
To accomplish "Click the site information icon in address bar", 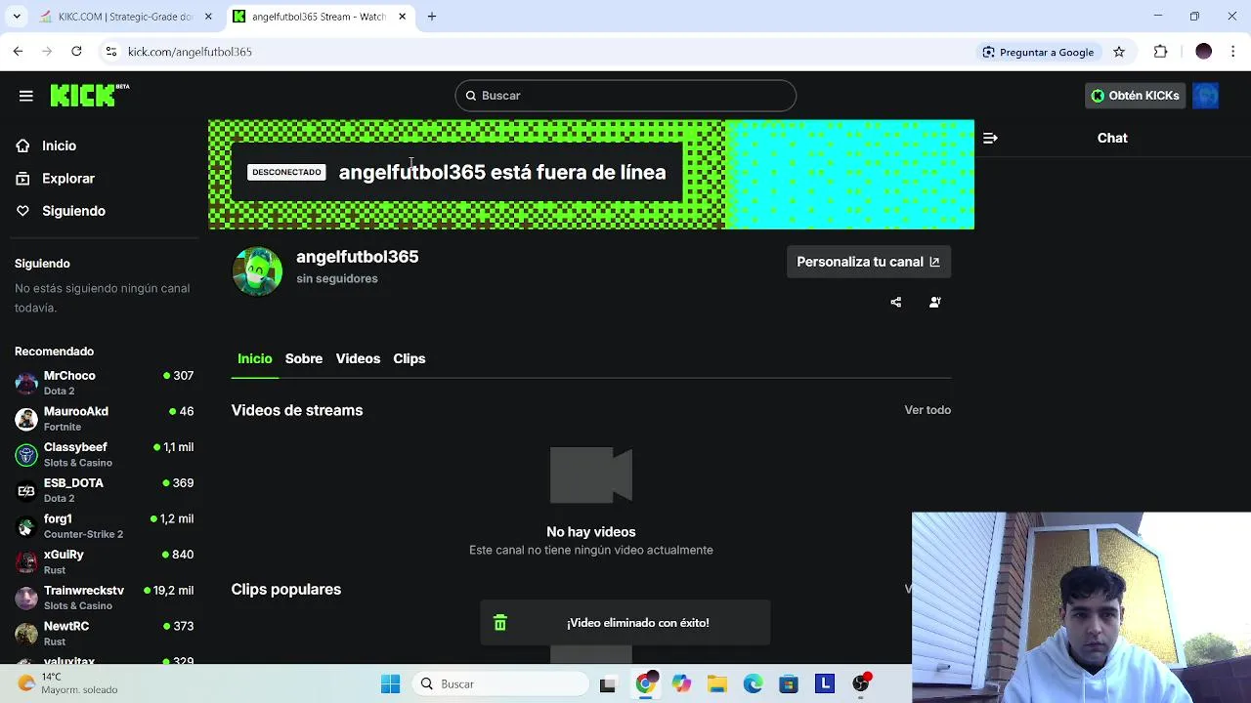I will click(x=111, y=52).
